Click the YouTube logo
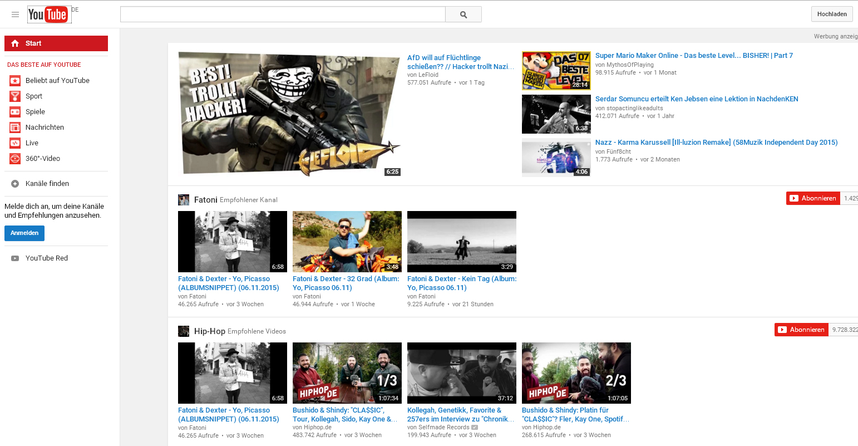The width and height of the screenshot is (858, 446). 48,14
